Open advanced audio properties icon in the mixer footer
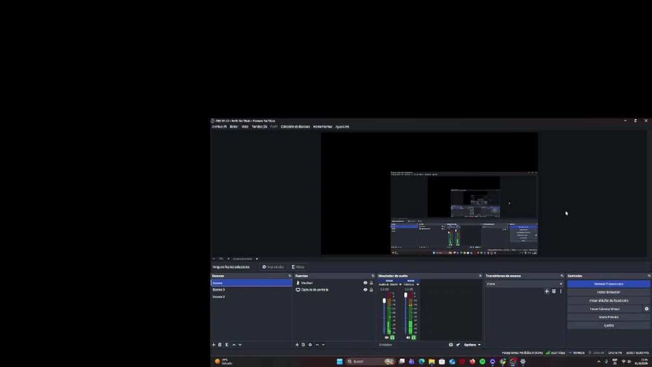This screenshot has width=652, height=367. coord(451,345)
